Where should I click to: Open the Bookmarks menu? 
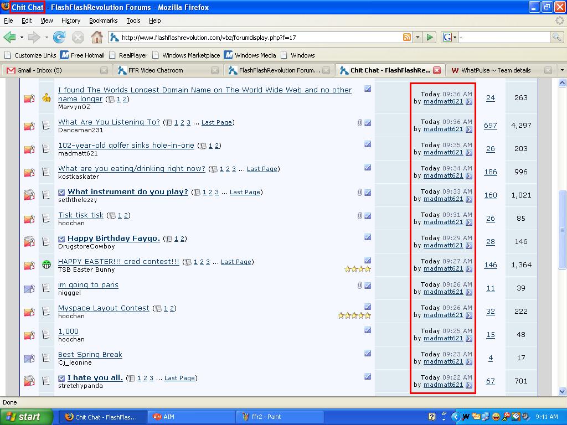click(104, 20)
